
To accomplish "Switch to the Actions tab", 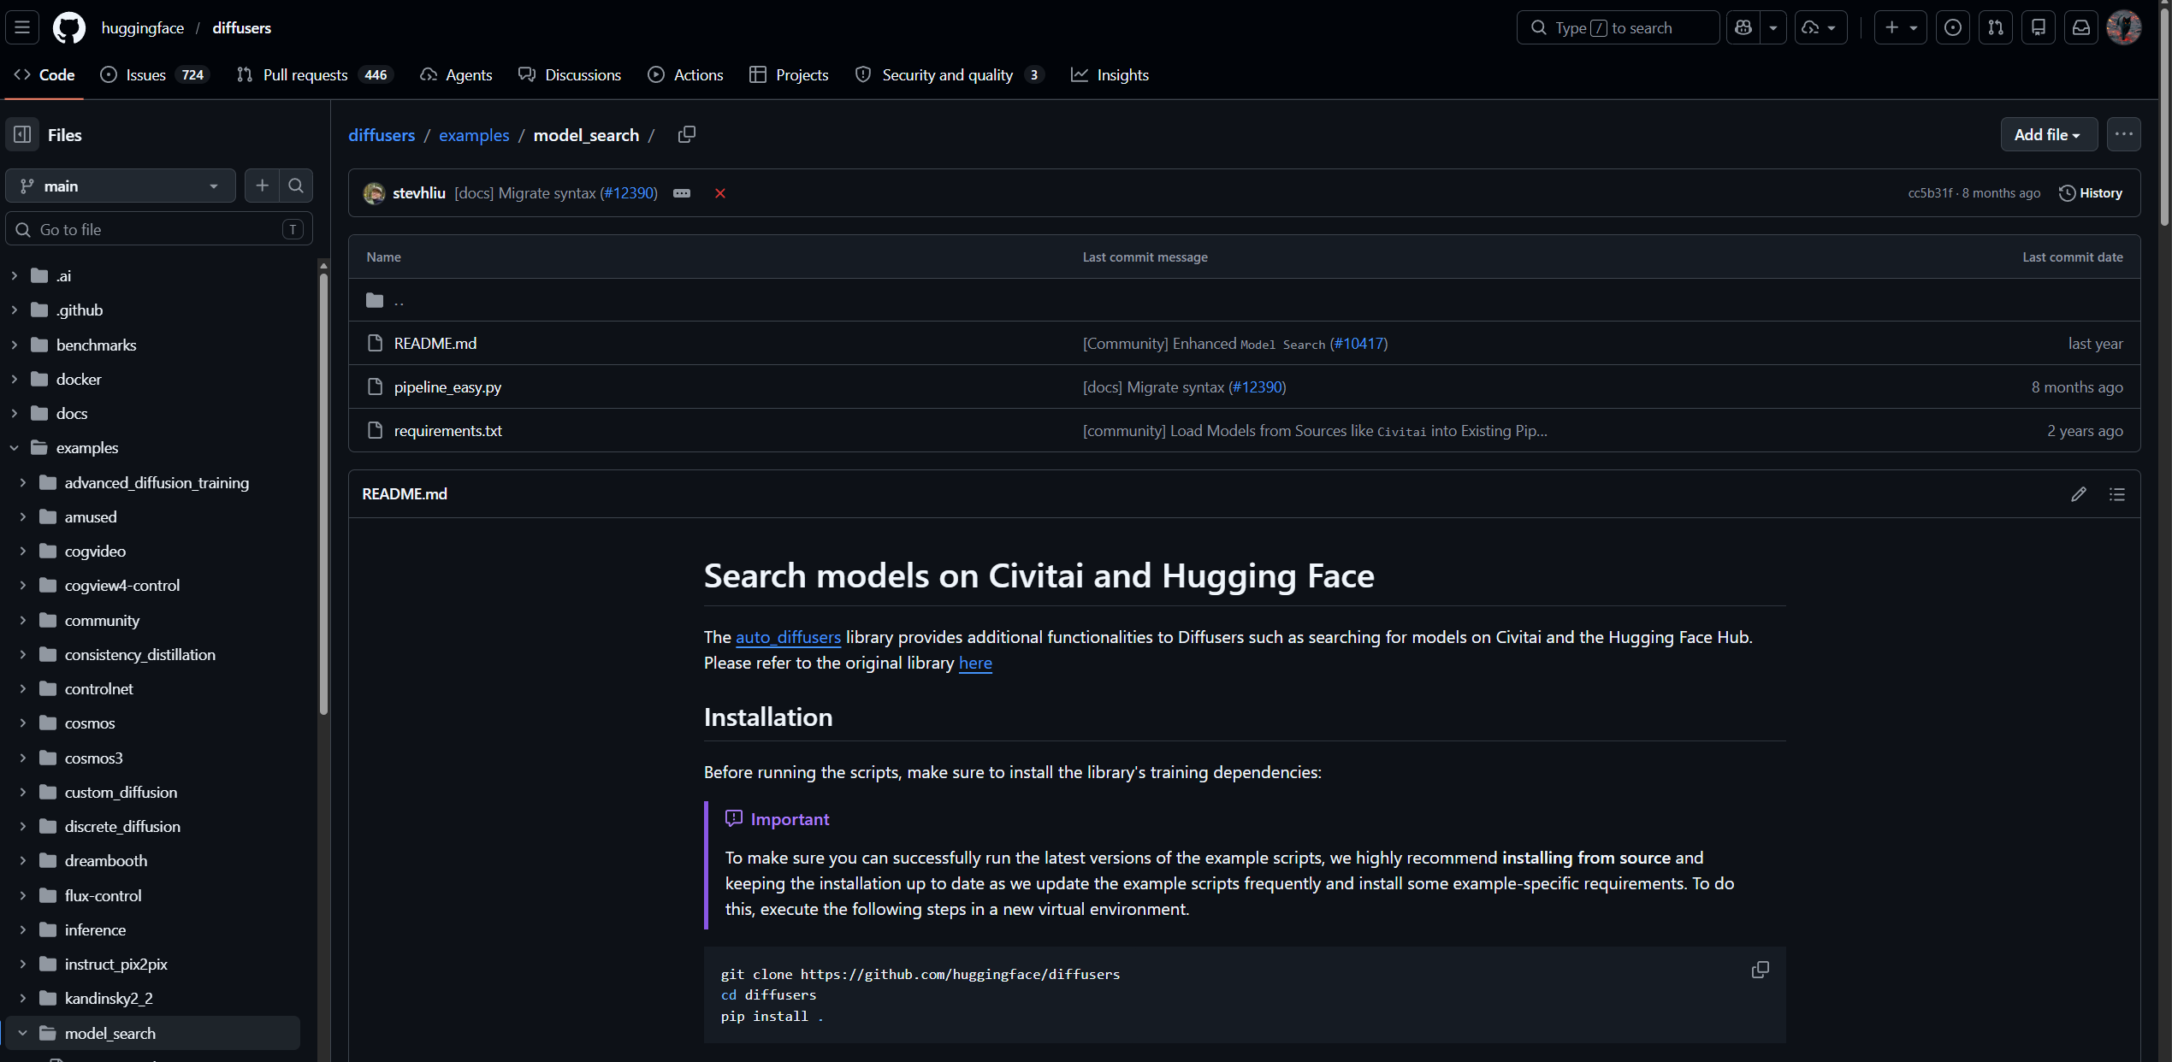I will point(685,74).
